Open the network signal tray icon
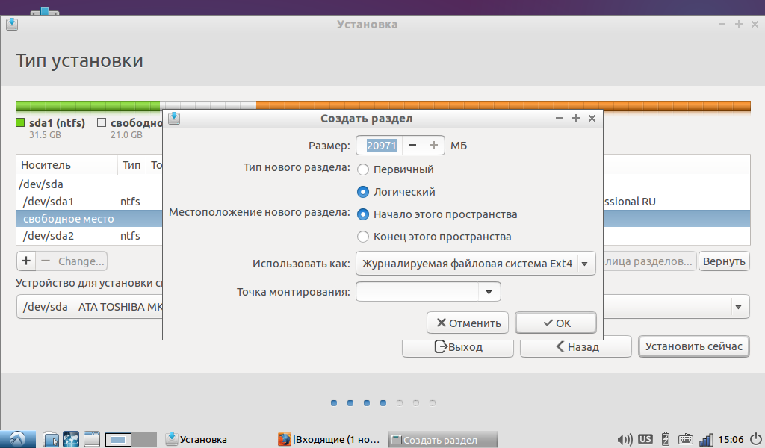This screenshot has width=765, height=448. tap(706, 439)
